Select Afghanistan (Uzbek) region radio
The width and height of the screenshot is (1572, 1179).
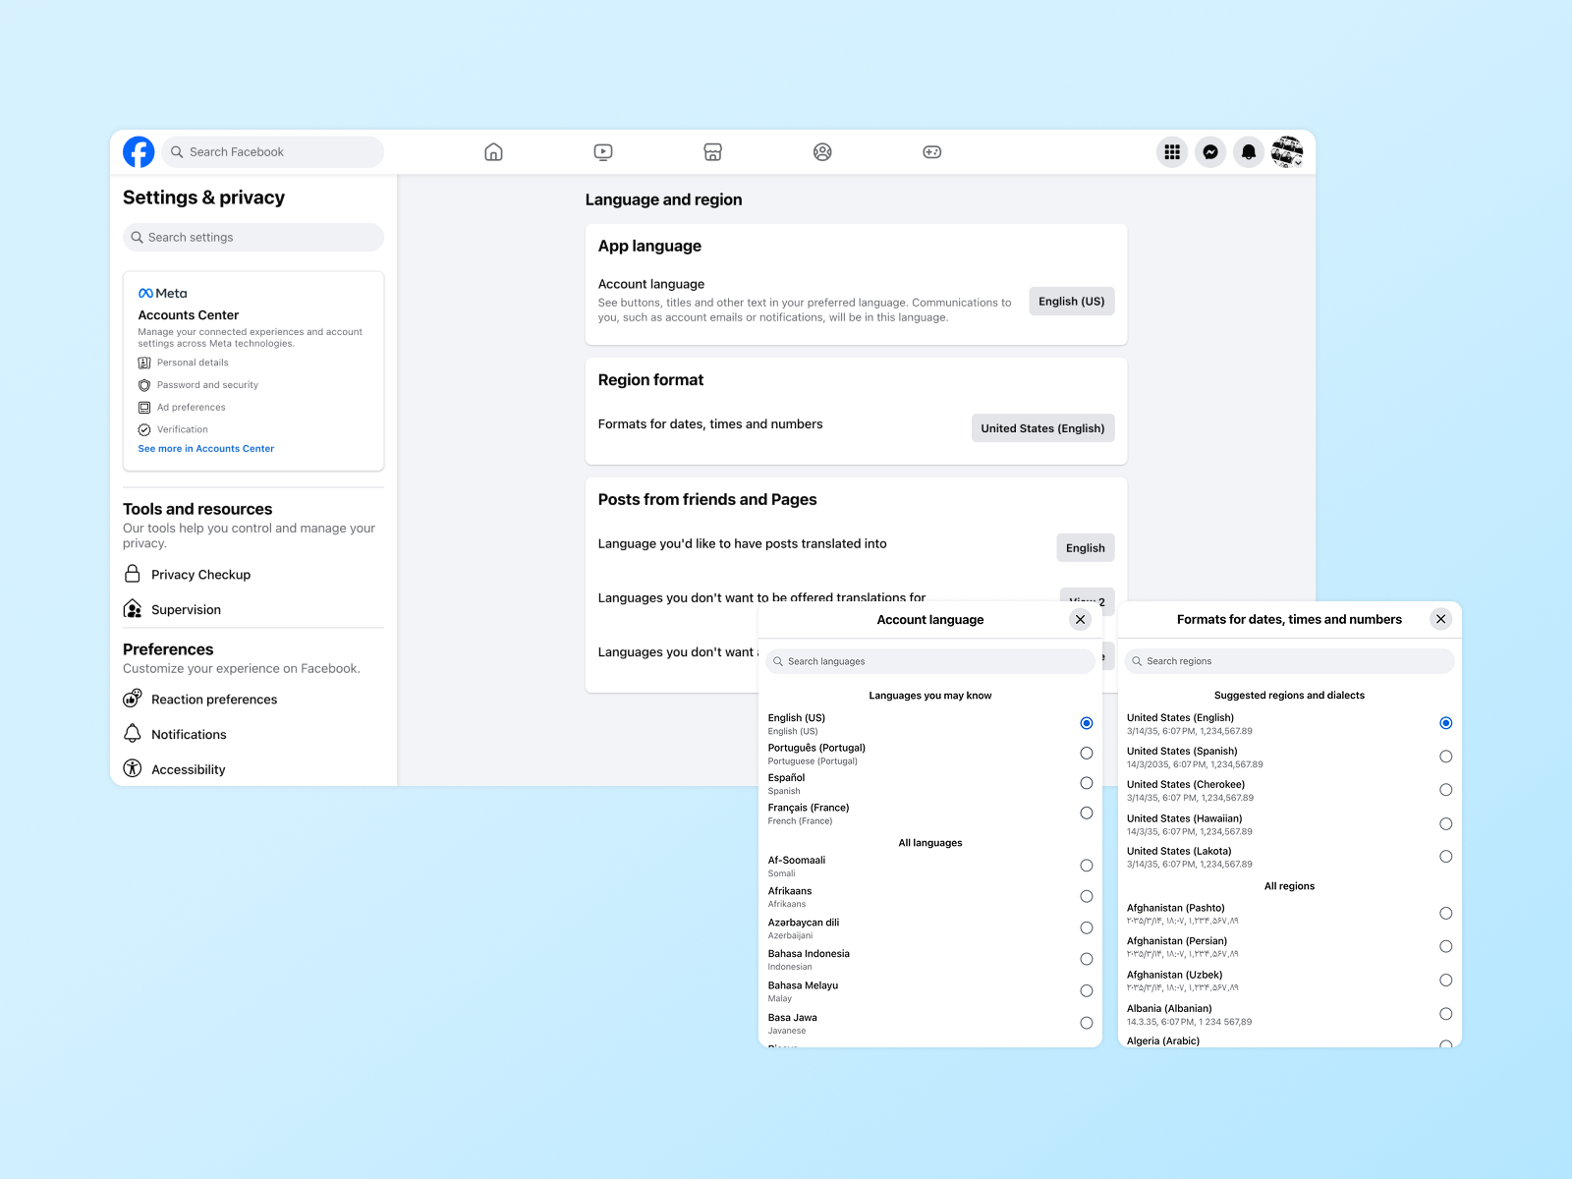point(1446,981)
